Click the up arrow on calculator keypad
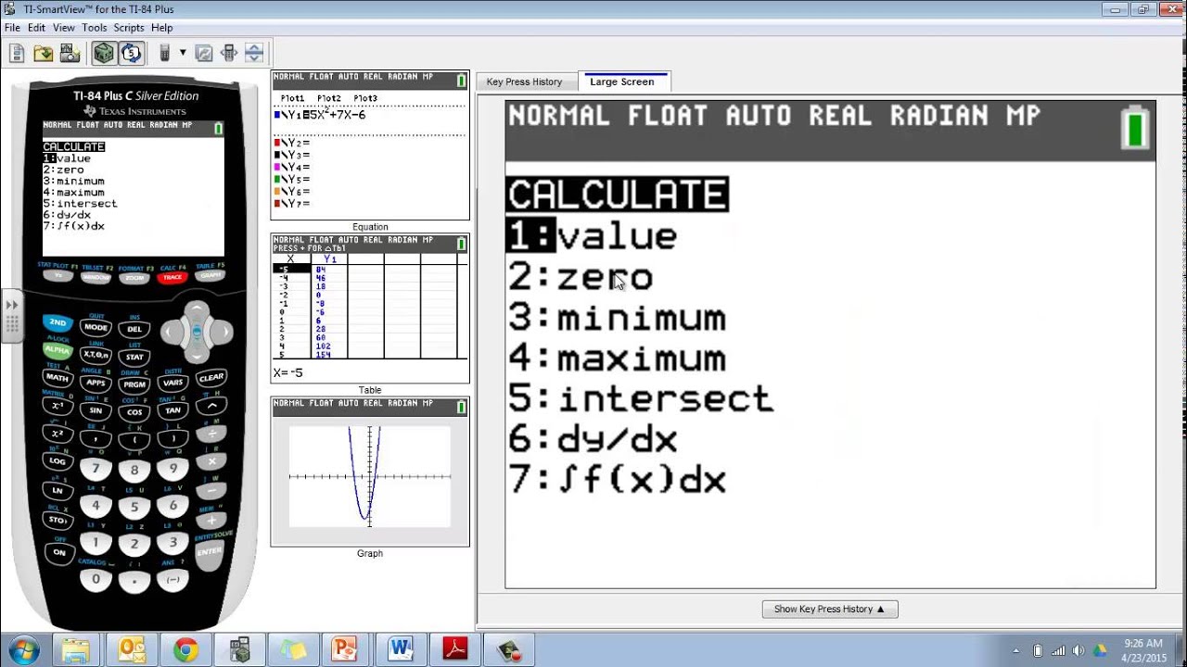The width and height of the screenshot is (1187, 667). (197, 309)
